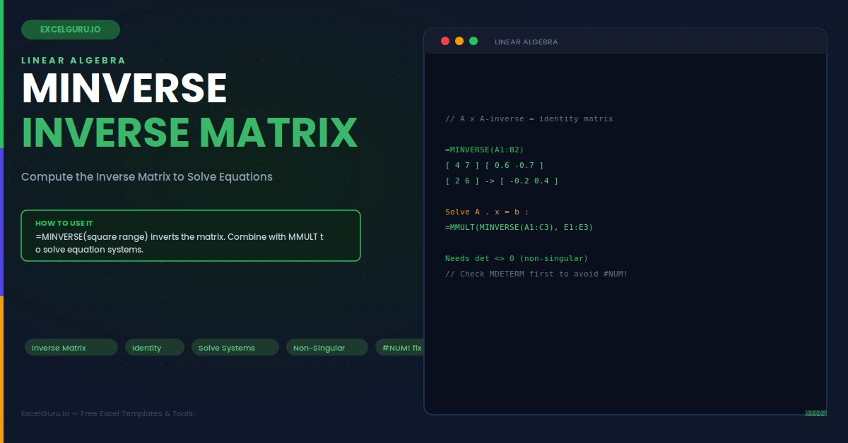Select the #NUM! fix tag
This screenshot has width=848, height=443.
coord(399,347)
